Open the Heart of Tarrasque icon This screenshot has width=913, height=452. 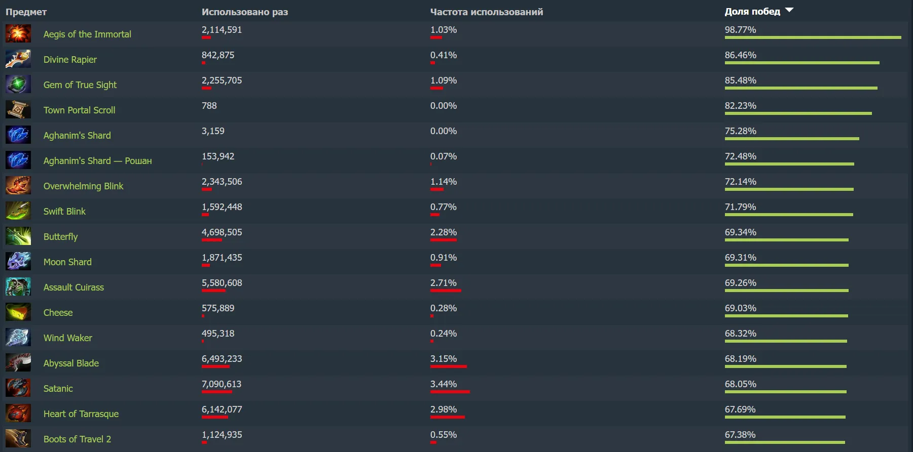pos(18,413)
